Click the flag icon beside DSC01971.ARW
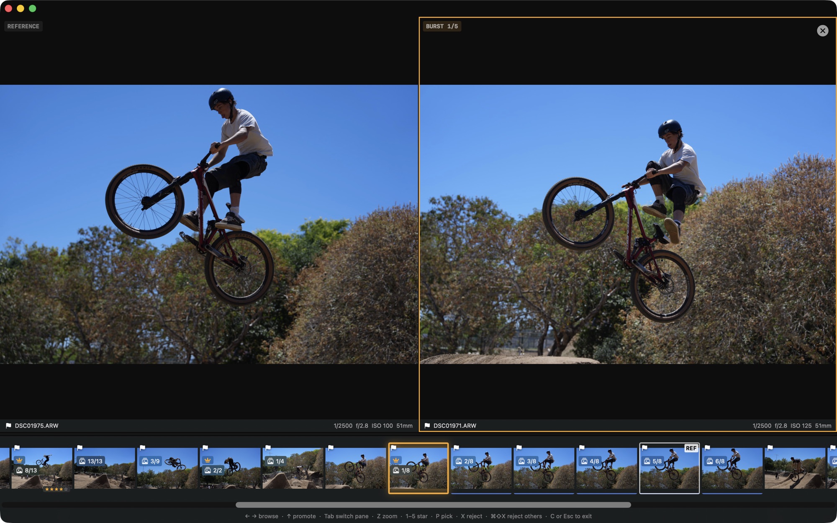 click(427, 426)
